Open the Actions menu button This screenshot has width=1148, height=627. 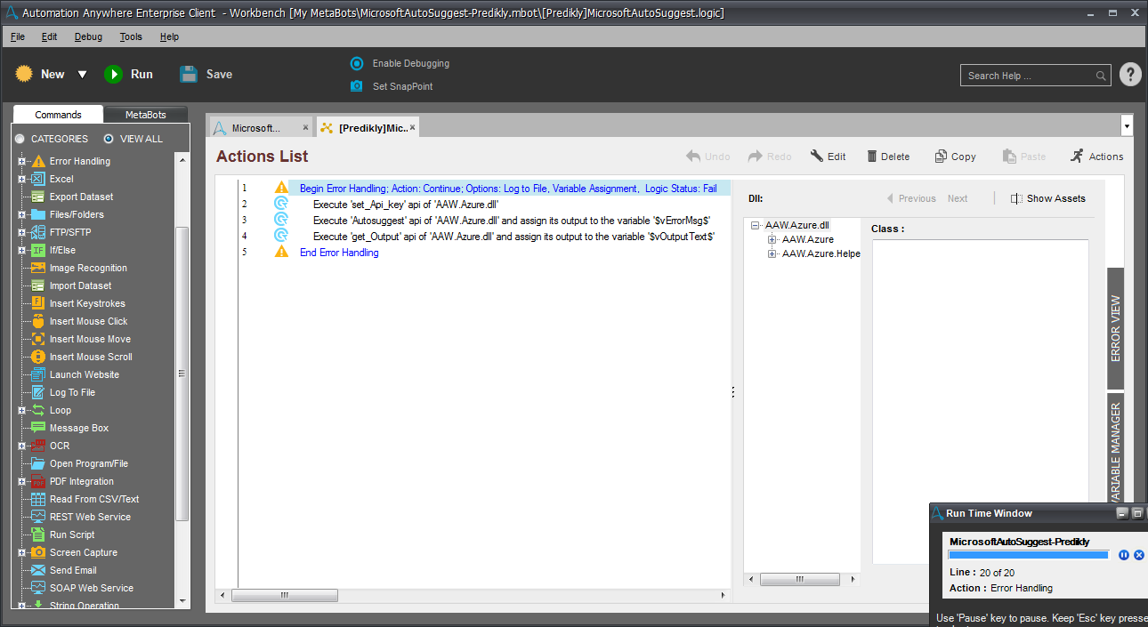tap(1096, 157)
